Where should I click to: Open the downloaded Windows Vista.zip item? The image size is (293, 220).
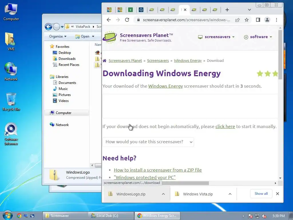[198, 194]
